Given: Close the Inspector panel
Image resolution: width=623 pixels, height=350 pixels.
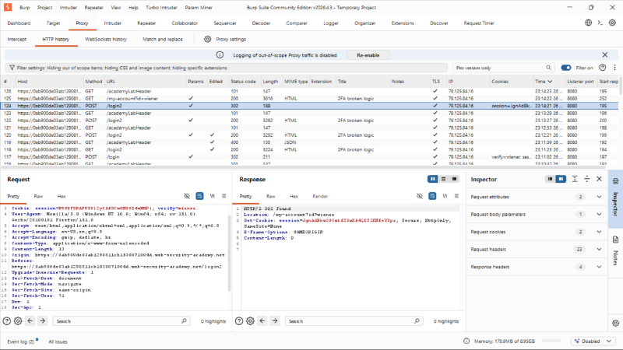Looking at the screenshot, I should pos(599,179).
